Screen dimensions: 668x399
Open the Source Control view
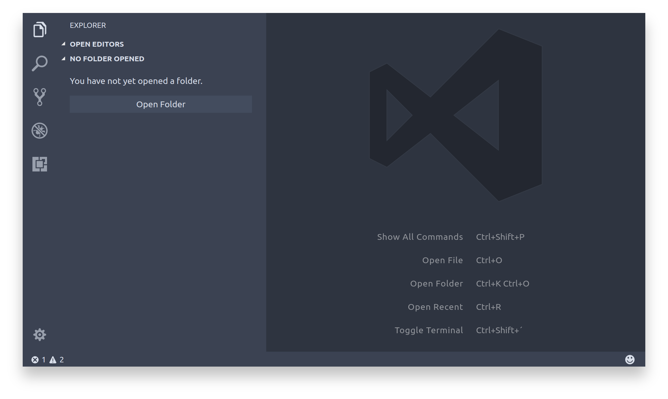click(40, 97)
